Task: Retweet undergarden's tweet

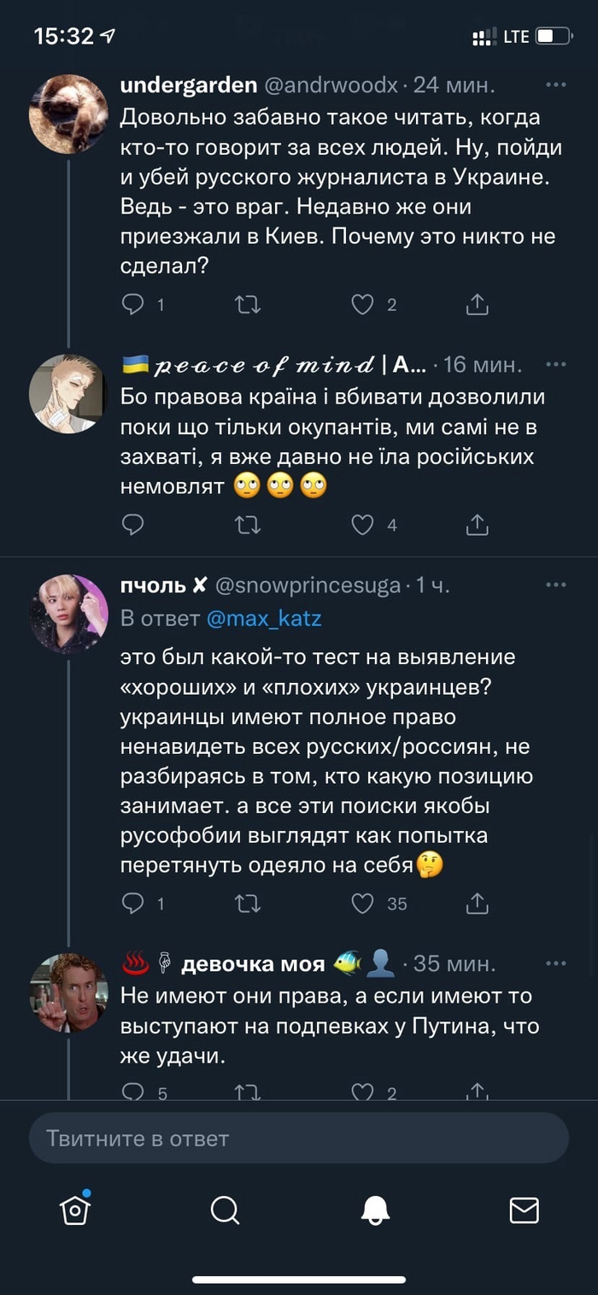Action: (248, 303)
